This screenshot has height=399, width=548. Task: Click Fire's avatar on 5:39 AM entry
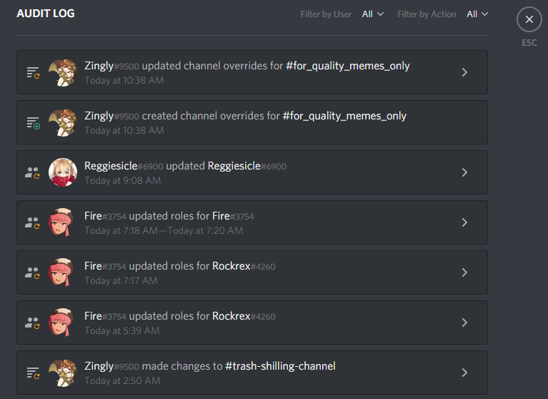61,322
